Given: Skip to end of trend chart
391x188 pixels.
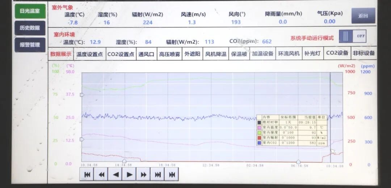Looking at the screenshot, I should click(157, 175).
